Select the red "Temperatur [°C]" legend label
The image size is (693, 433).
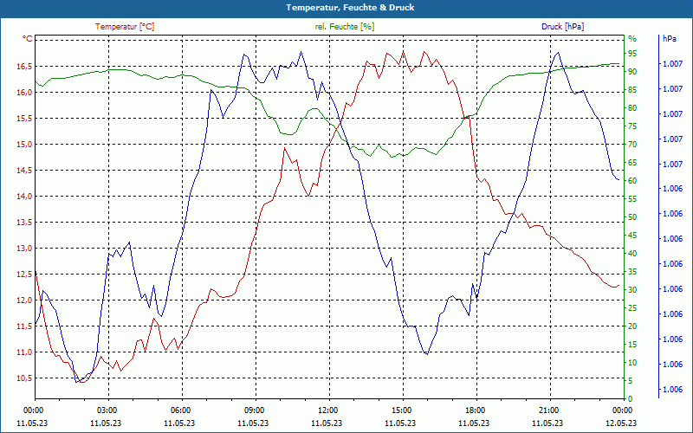[x=125, y=27]
